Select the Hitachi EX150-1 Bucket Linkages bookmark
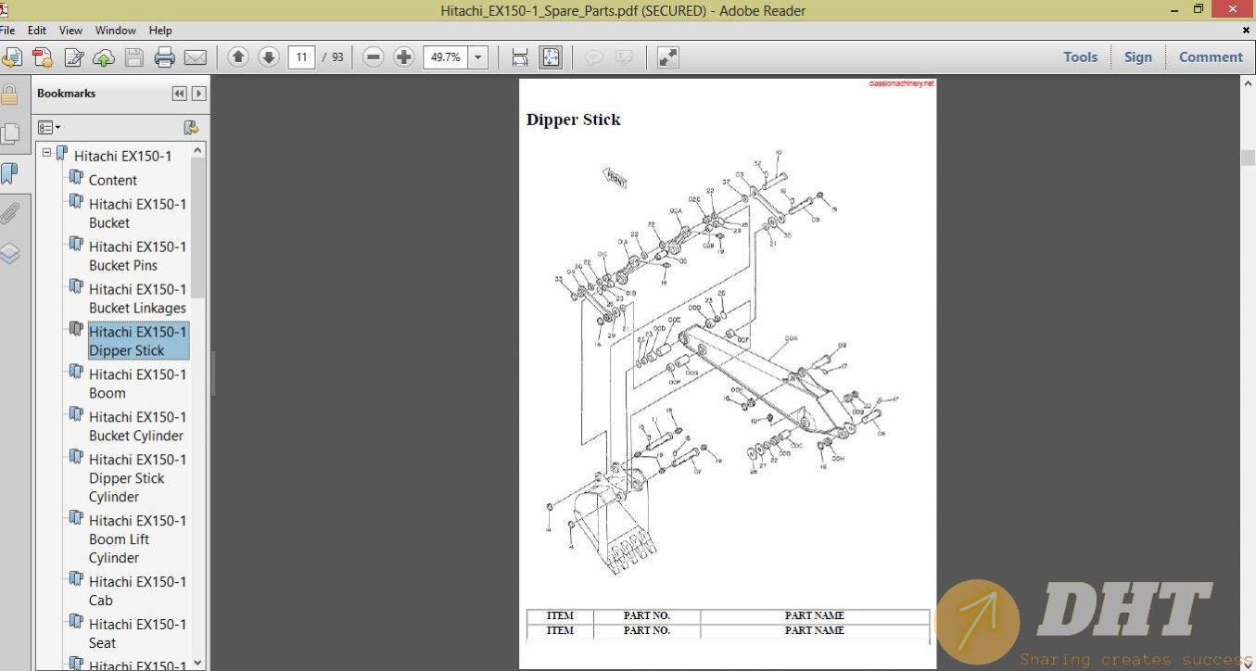This screenshot has width=1256, height=671. click(x=137, y=298)
